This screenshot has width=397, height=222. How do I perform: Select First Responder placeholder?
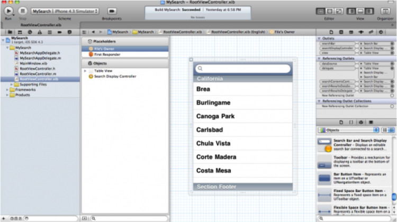125,54
